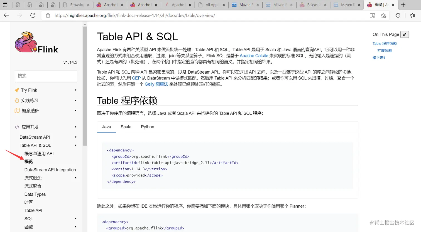Image resolution: width=421 pixels, height=232 pixels.
Task: Click the browser forward arrow
Action: [19, 15]
